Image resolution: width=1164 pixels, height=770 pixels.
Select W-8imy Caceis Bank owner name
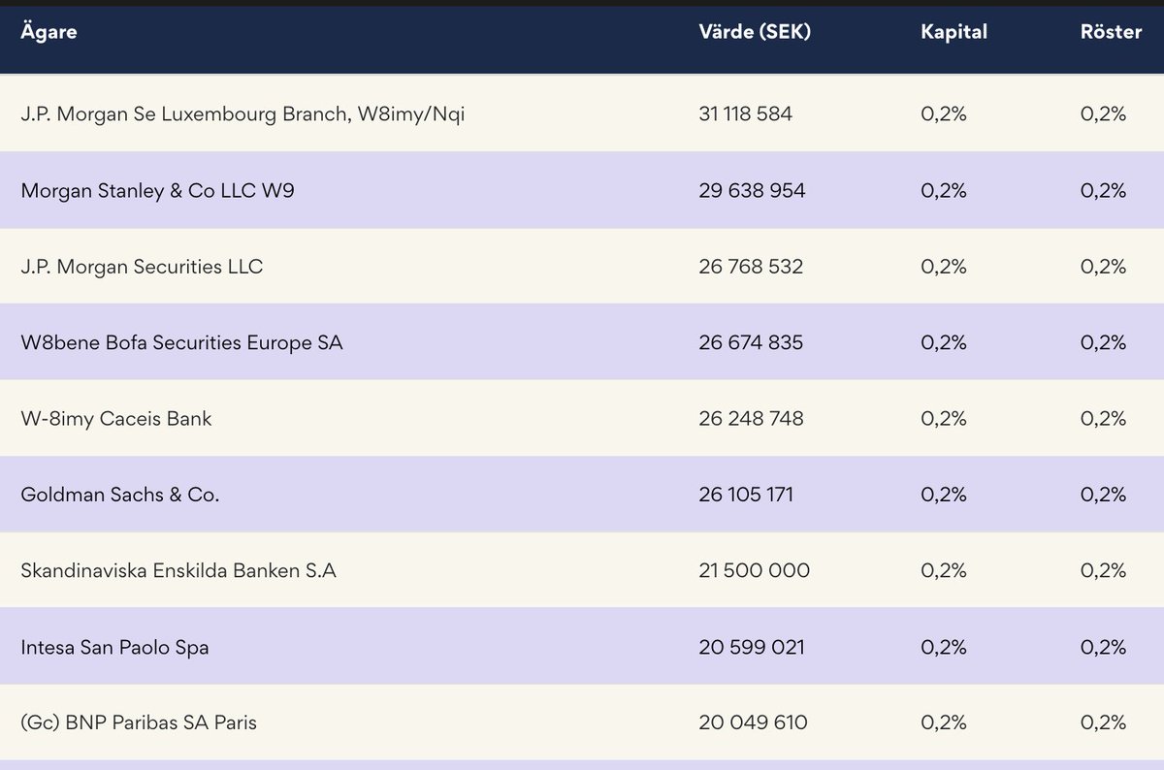(116, 419)
